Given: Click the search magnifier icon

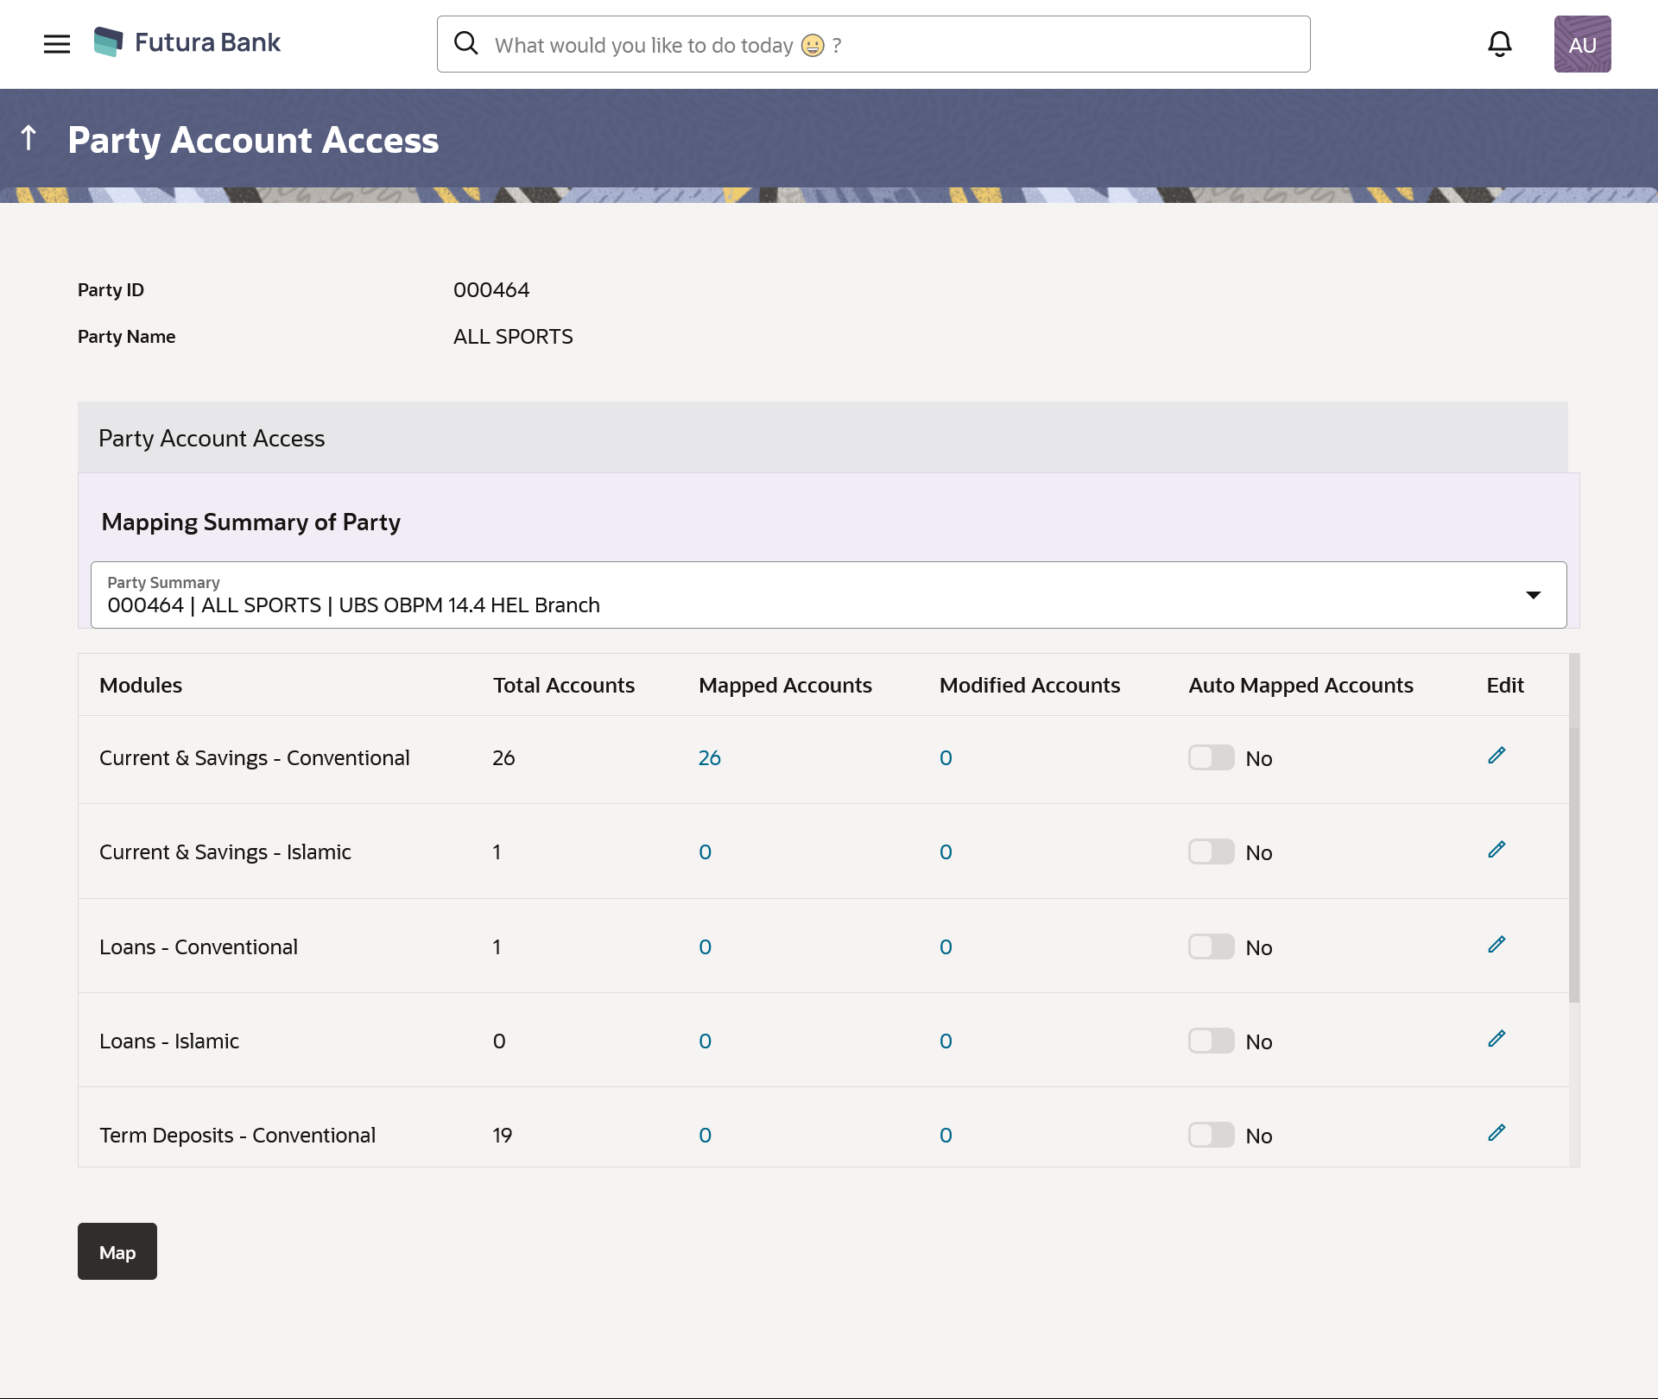Looking at the screenshot, I should pyautogui.click(x=466, y=43).
